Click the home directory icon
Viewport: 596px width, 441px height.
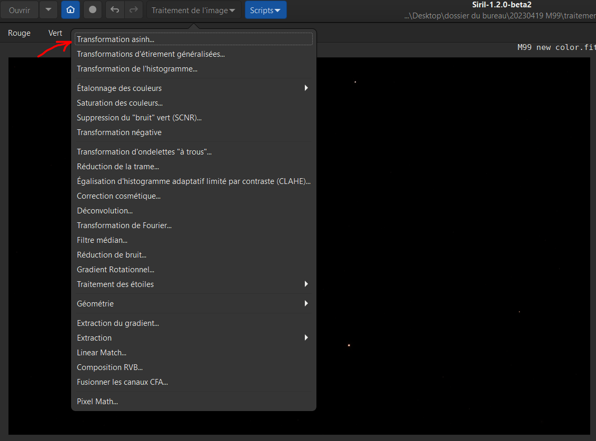coord(71,10)
